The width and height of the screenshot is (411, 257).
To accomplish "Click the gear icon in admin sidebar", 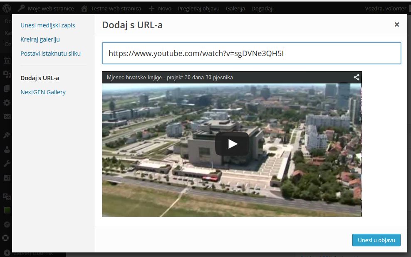I will (x=7, y=103).
